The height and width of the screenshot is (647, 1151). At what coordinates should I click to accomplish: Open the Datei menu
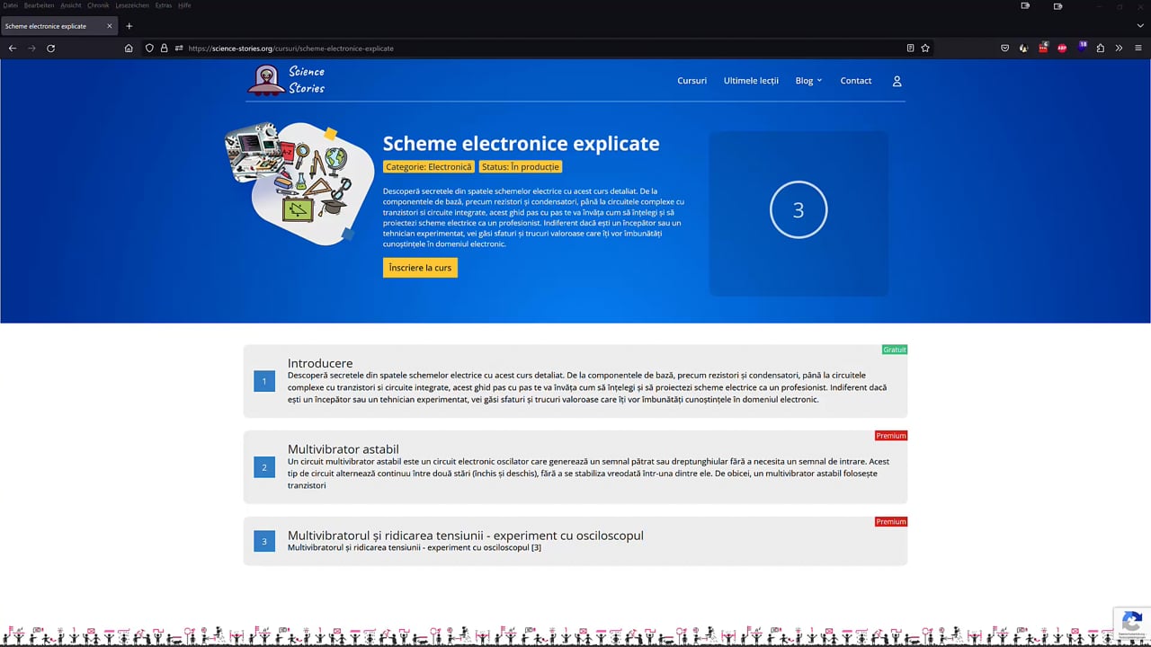point(11,5)
